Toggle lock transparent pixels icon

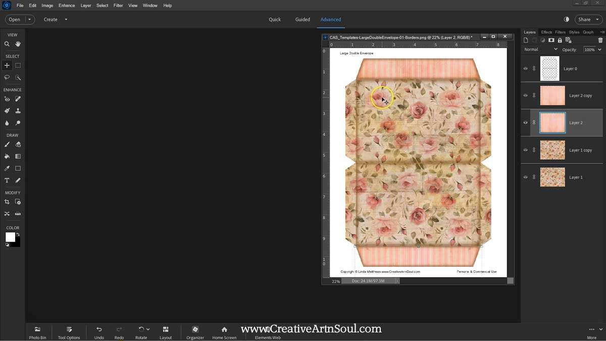568,40
